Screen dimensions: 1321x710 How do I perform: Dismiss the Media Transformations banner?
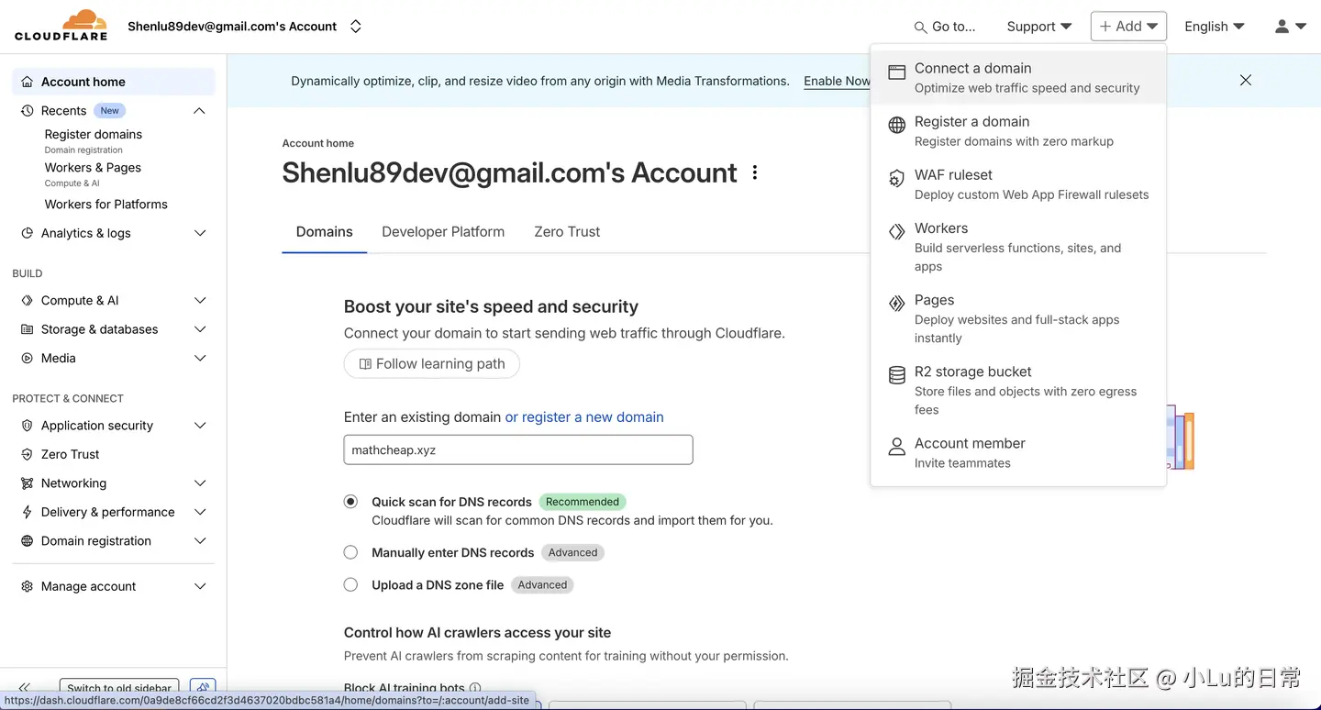point(1246,81)
